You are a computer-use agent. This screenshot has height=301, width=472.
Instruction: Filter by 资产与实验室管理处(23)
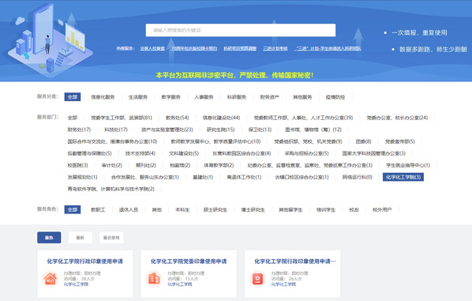[167, 130]
